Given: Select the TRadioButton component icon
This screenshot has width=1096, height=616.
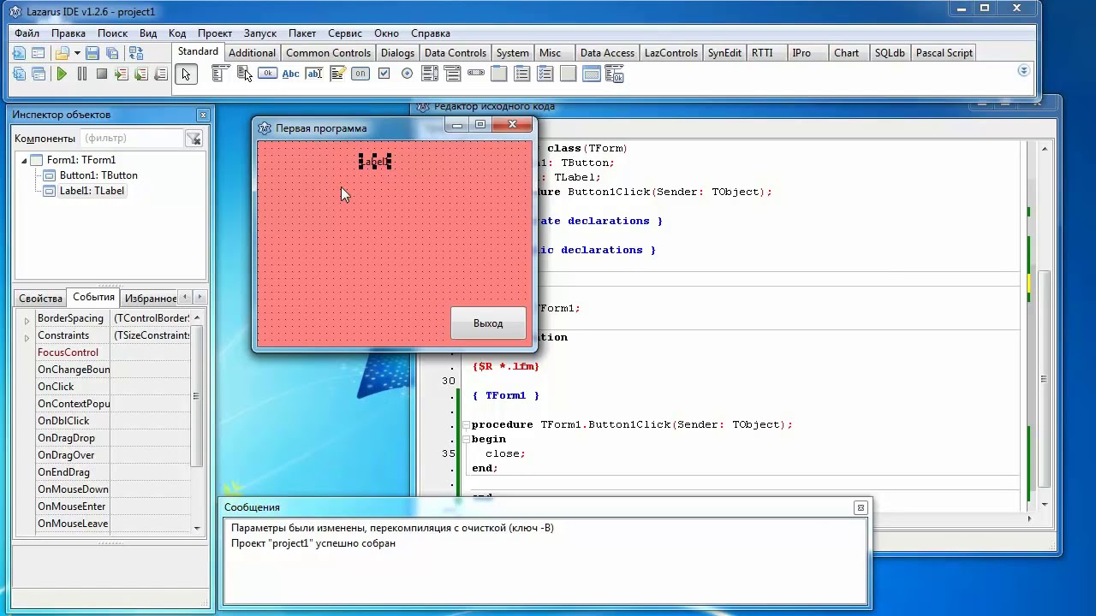Looking at the screenshot, I should click(x=407, y=74).
